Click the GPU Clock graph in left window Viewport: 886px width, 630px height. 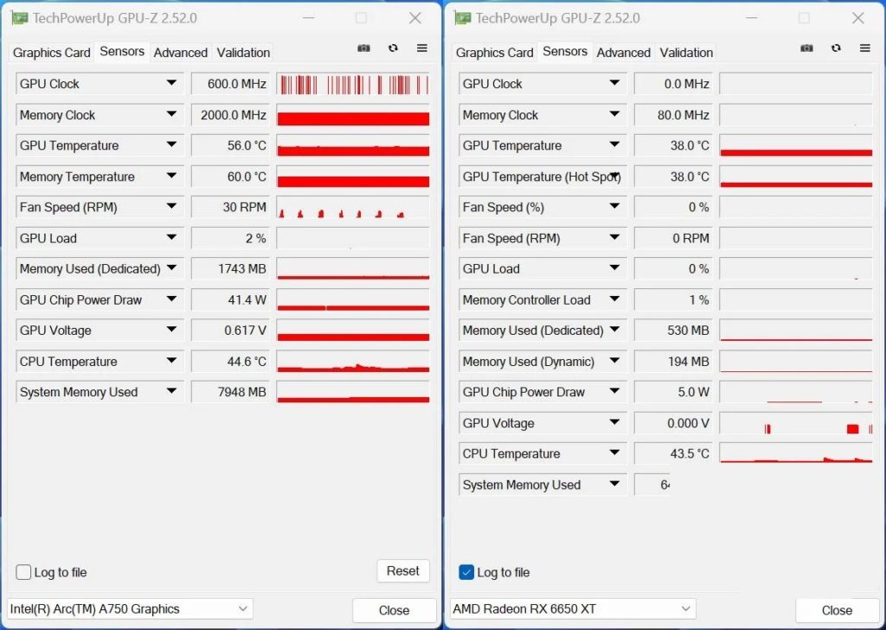353,84
